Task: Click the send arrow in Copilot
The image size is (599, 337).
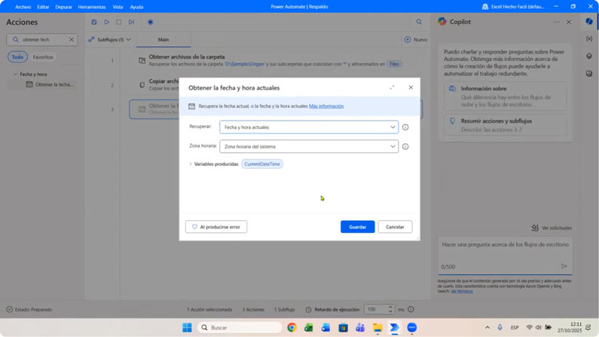Action: click(x=564, y=266)
